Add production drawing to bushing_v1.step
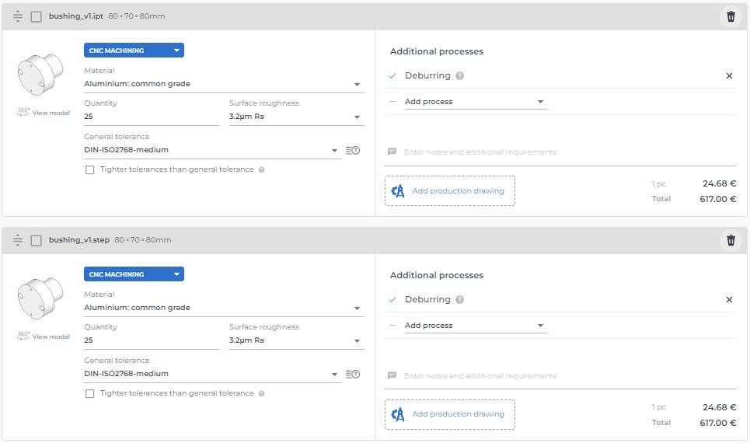750x443 pixels. [x=449, y=415]
